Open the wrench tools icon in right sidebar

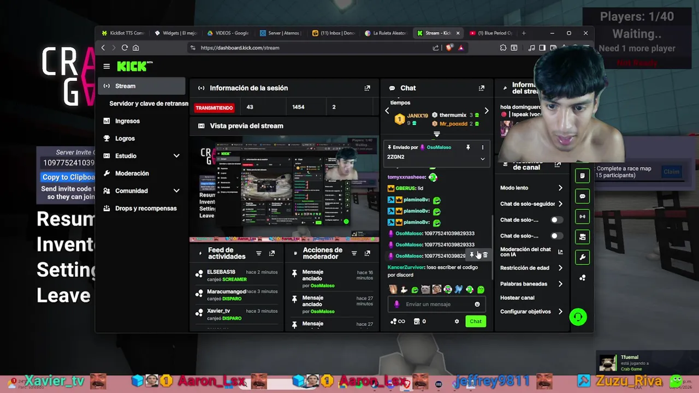(x=582, y=257)
